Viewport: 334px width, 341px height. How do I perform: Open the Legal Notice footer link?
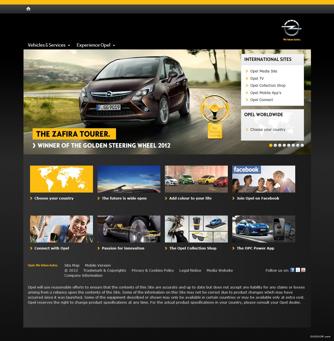tap(190, 270)
